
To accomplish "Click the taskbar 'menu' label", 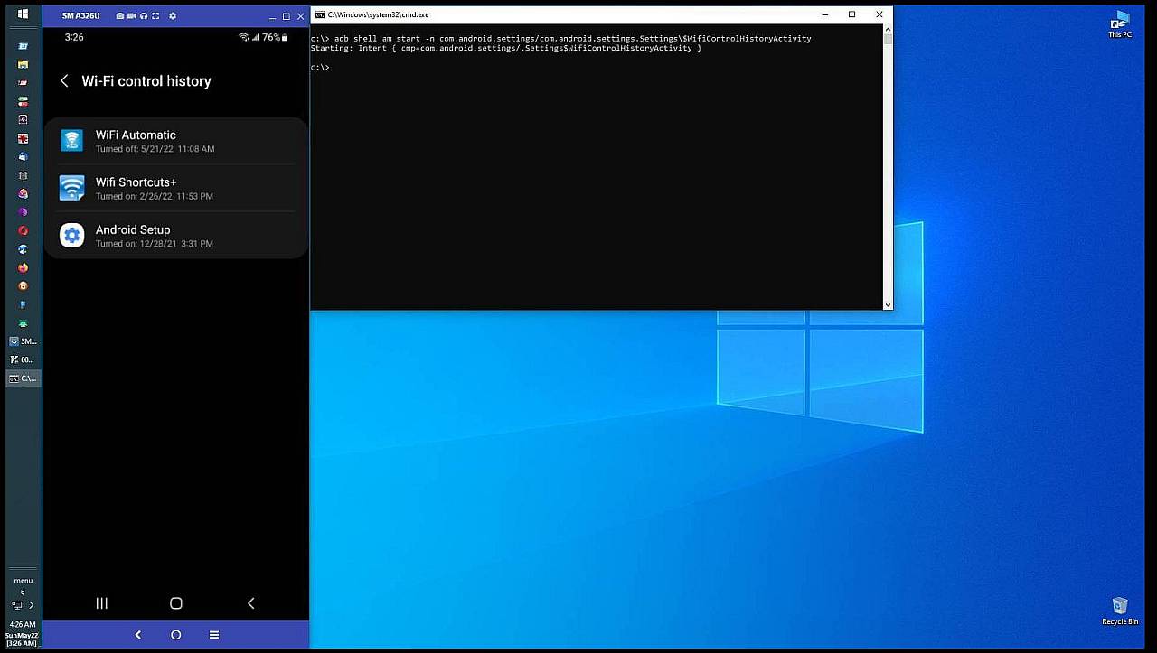I will click(24, 581).
